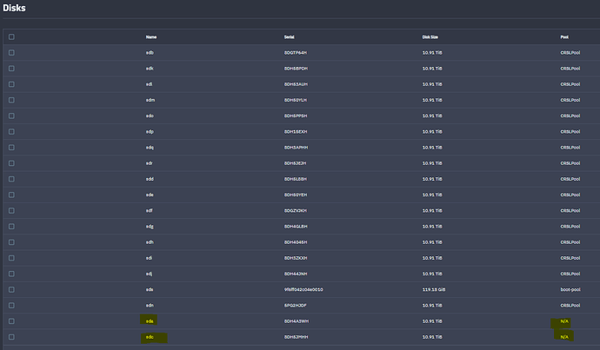The width and height of the screenshot is (600, 350).
Task: Select the checkbox for disk sdk
Action: [11, 69]
